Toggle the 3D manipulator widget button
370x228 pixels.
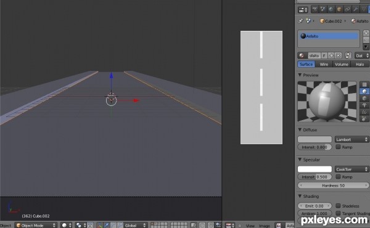(x=100, y=225)
